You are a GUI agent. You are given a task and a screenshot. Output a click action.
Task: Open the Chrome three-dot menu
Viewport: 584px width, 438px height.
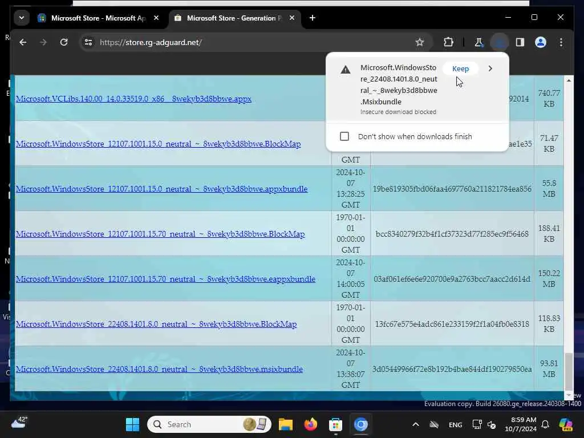coord(561,42)
